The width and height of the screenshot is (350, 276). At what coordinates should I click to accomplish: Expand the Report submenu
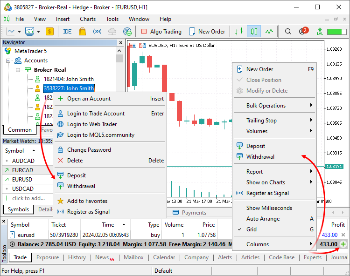(x=275, y=172)
